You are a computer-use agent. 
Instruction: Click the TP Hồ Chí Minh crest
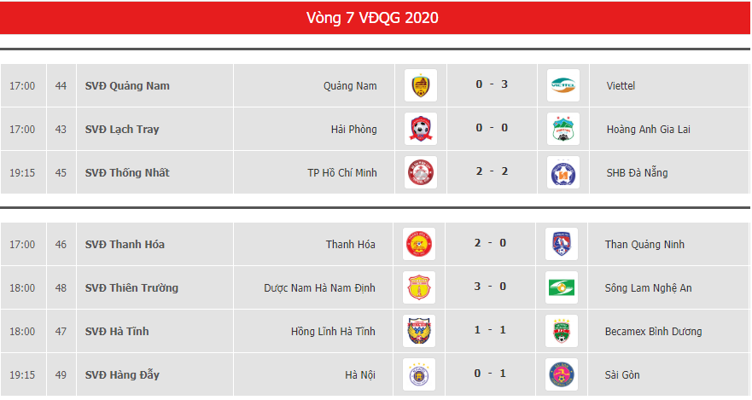421,172
